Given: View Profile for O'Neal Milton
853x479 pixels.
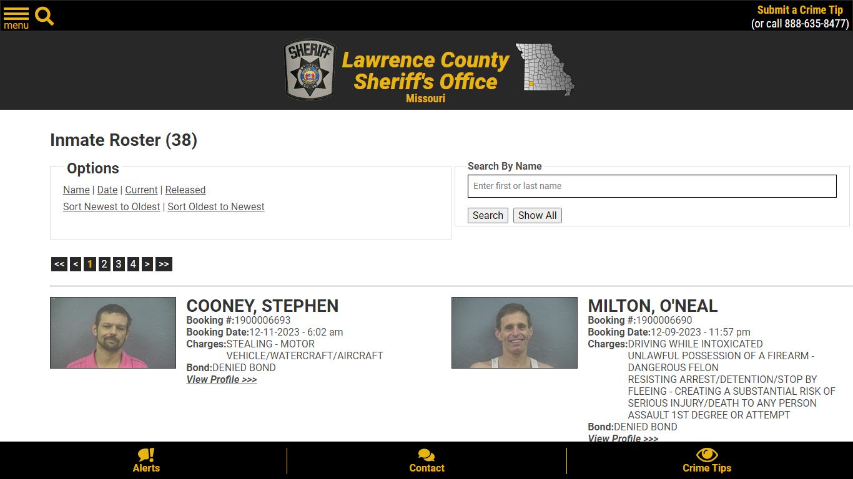Looking at the screenshot, I should (x=623, y=438).
